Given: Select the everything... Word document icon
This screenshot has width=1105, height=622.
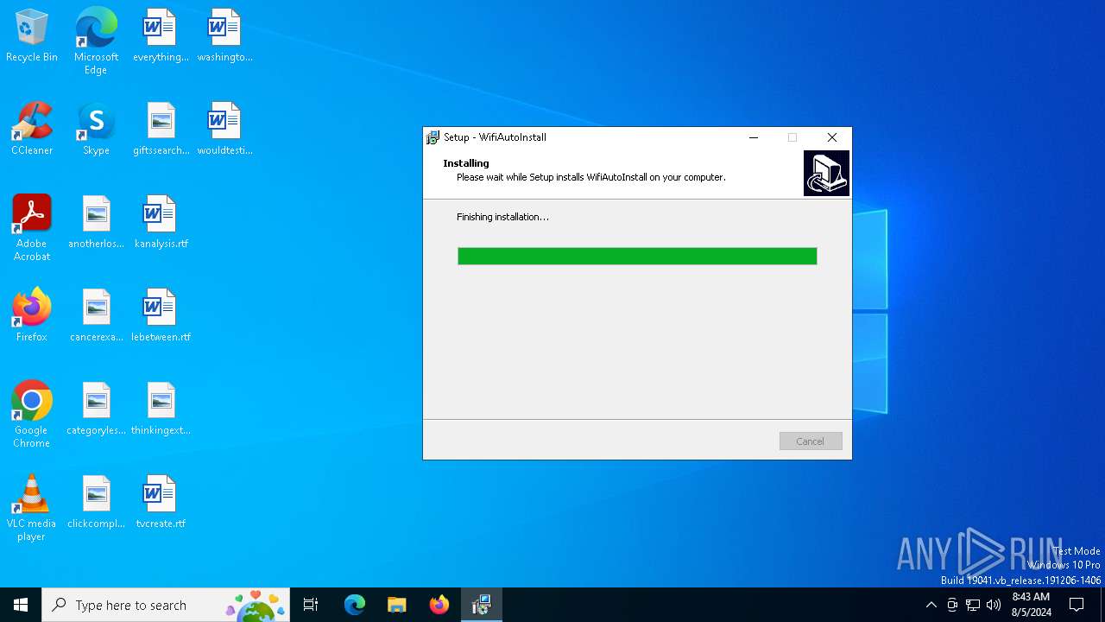Looking at the screenshot, I should 161,36.
